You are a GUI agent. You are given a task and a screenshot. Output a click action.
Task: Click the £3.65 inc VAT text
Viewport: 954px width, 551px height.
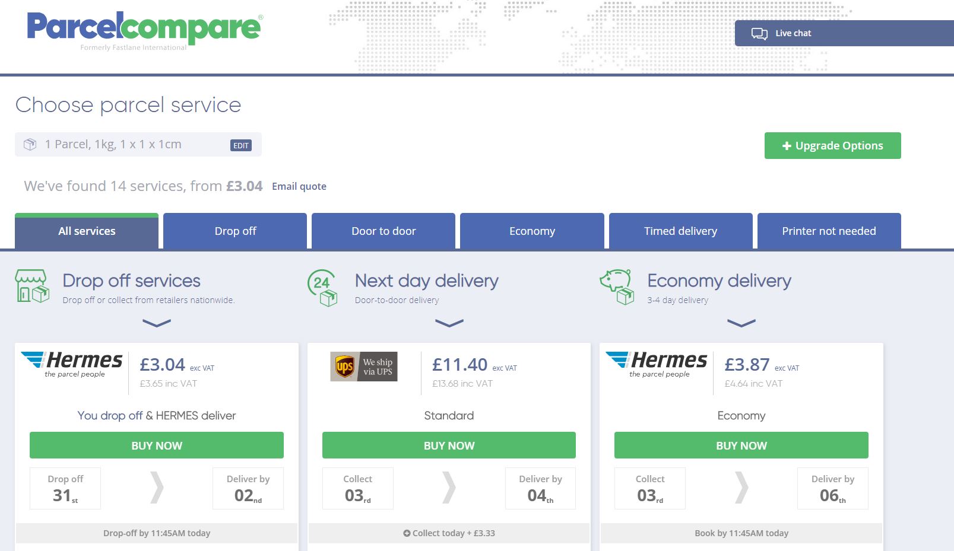coord(169,384)
